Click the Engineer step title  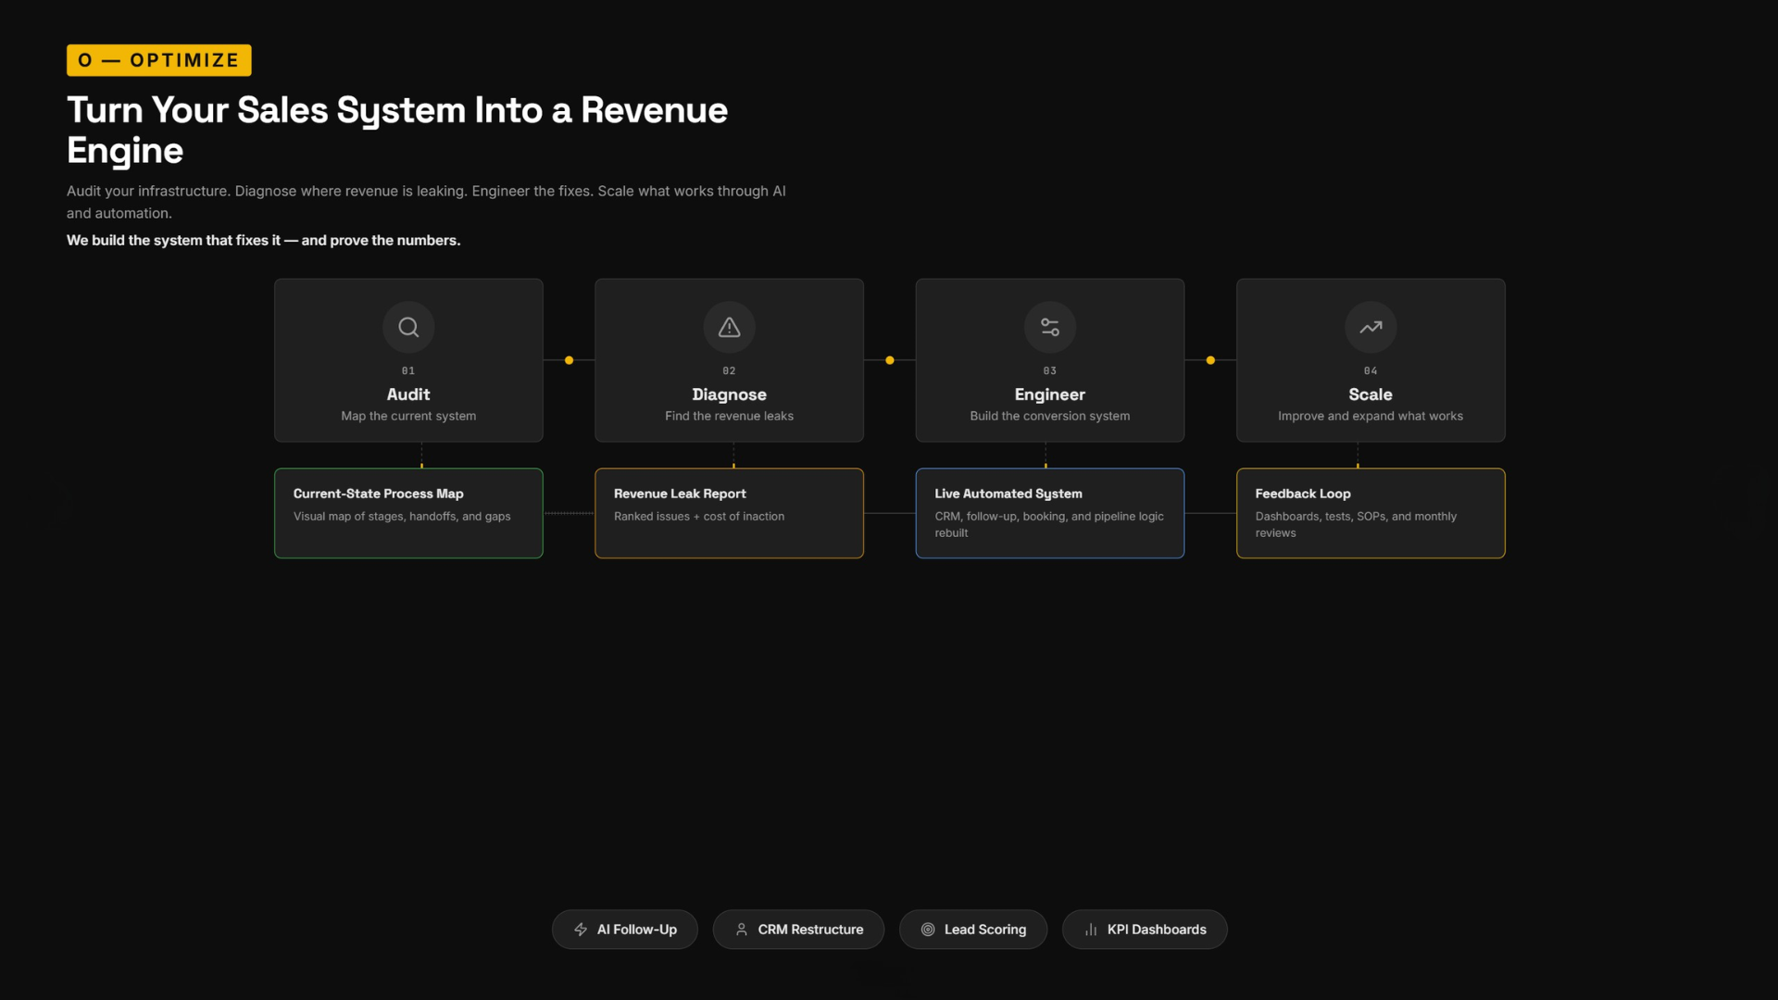pos(1050,394)
